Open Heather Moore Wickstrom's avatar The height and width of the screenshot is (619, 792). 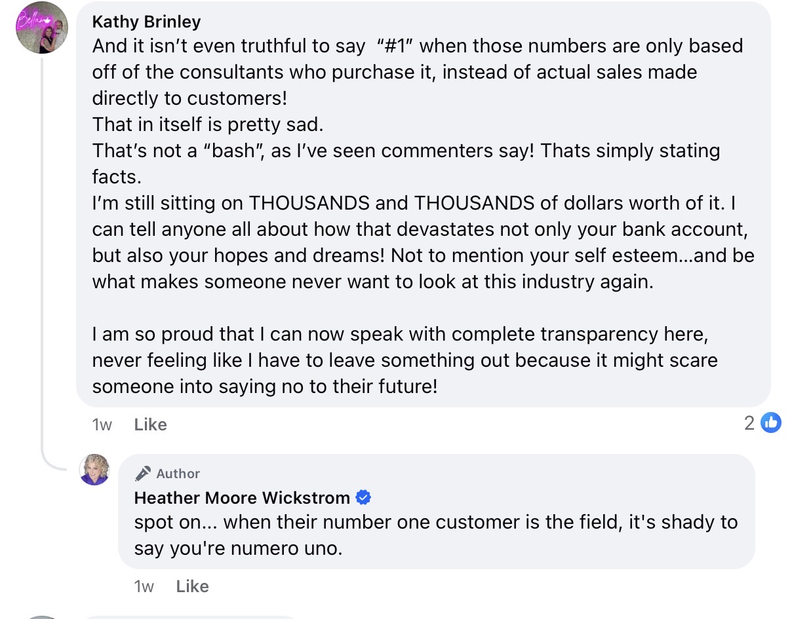click(x=94, y=469)
